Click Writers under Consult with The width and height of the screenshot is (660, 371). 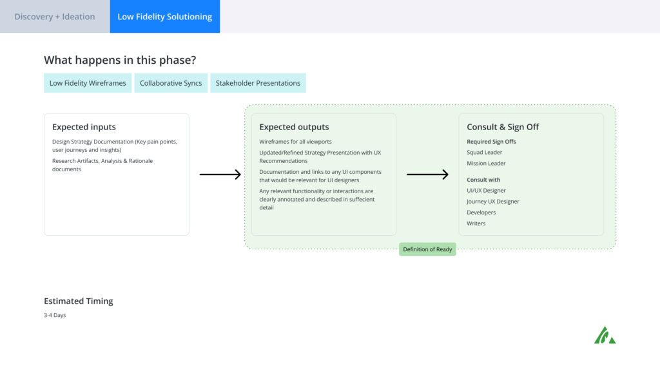pyautogui.click(x=476, y=224)
